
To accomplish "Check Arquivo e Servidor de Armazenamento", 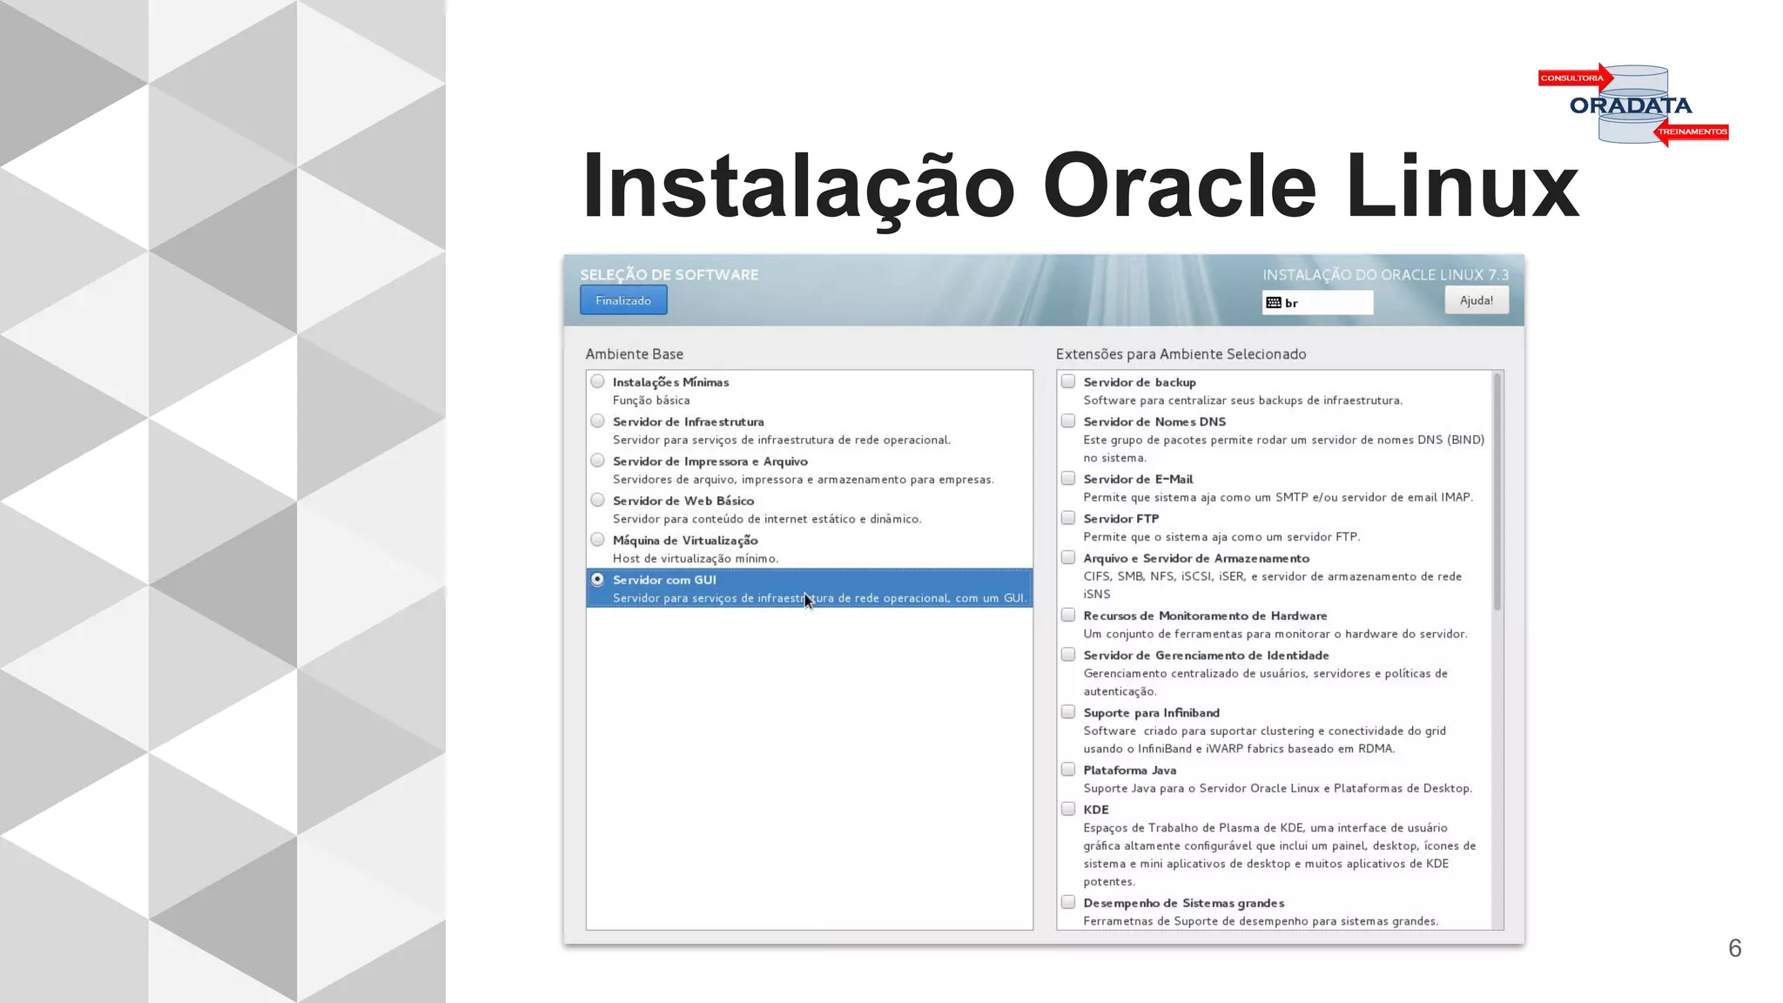I will point(1068,557).
